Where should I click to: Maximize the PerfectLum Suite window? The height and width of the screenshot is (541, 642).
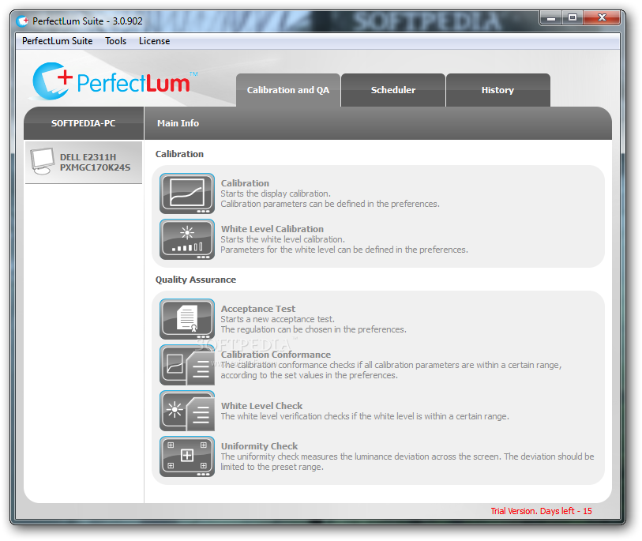(573, 18)
